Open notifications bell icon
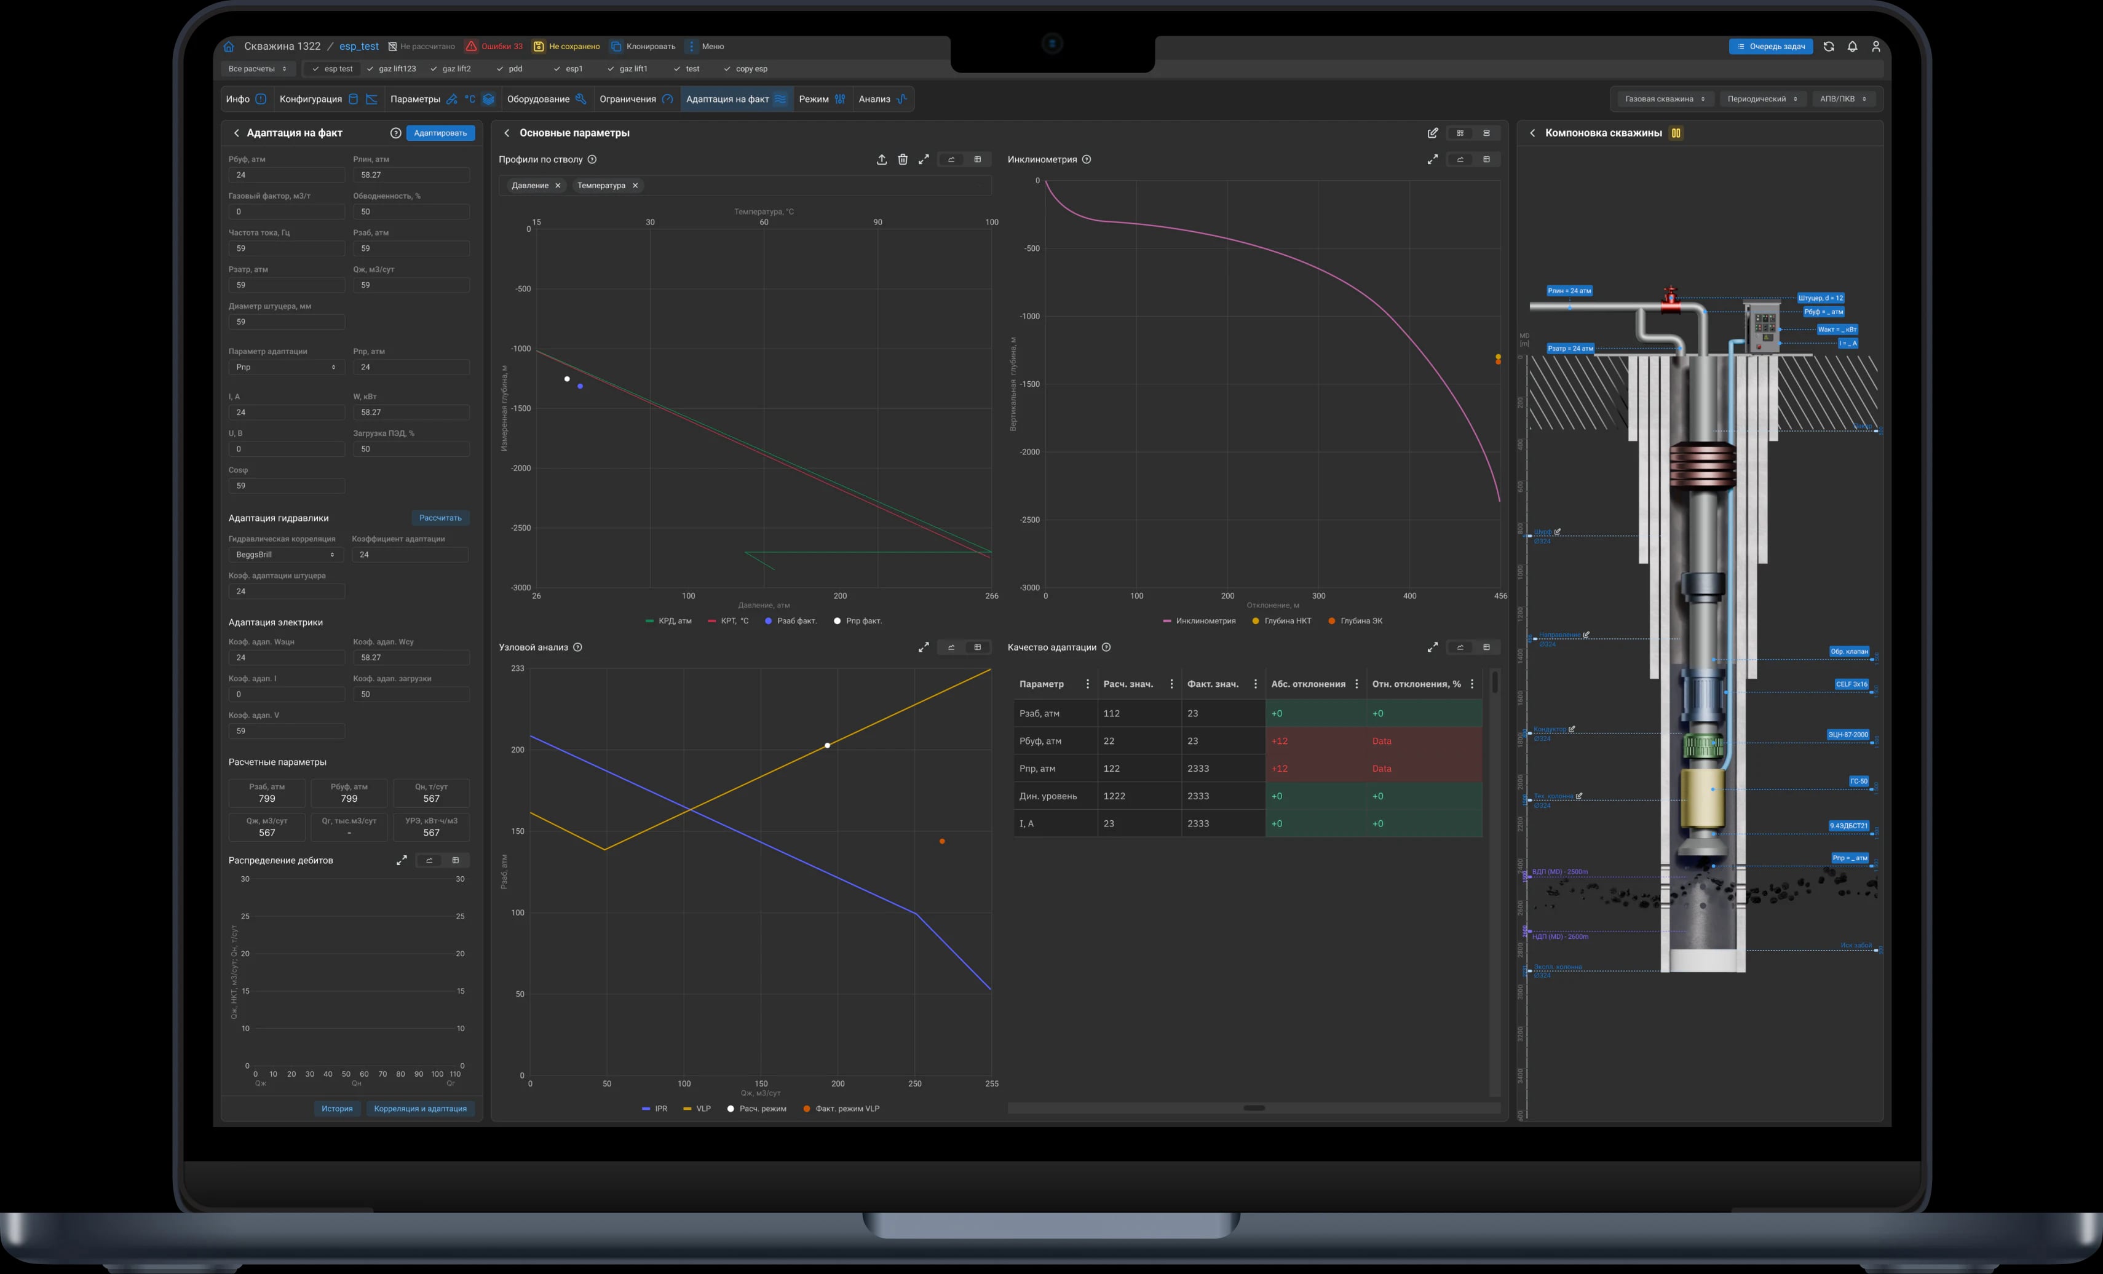This screenshot has height=1274, width=2103. point(1852,46)
